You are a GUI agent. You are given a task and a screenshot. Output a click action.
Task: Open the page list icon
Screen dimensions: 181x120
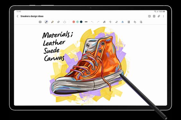tap(154, 16)
